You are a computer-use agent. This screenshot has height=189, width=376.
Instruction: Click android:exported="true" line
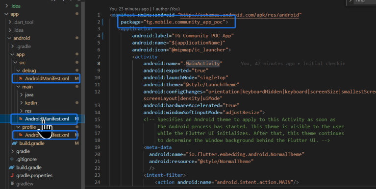tap(176, 71)
